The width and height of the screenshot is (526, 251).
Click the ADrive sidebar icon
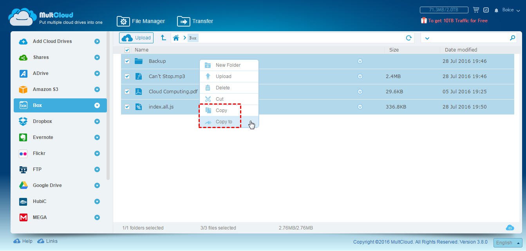[x=23, y=73]
